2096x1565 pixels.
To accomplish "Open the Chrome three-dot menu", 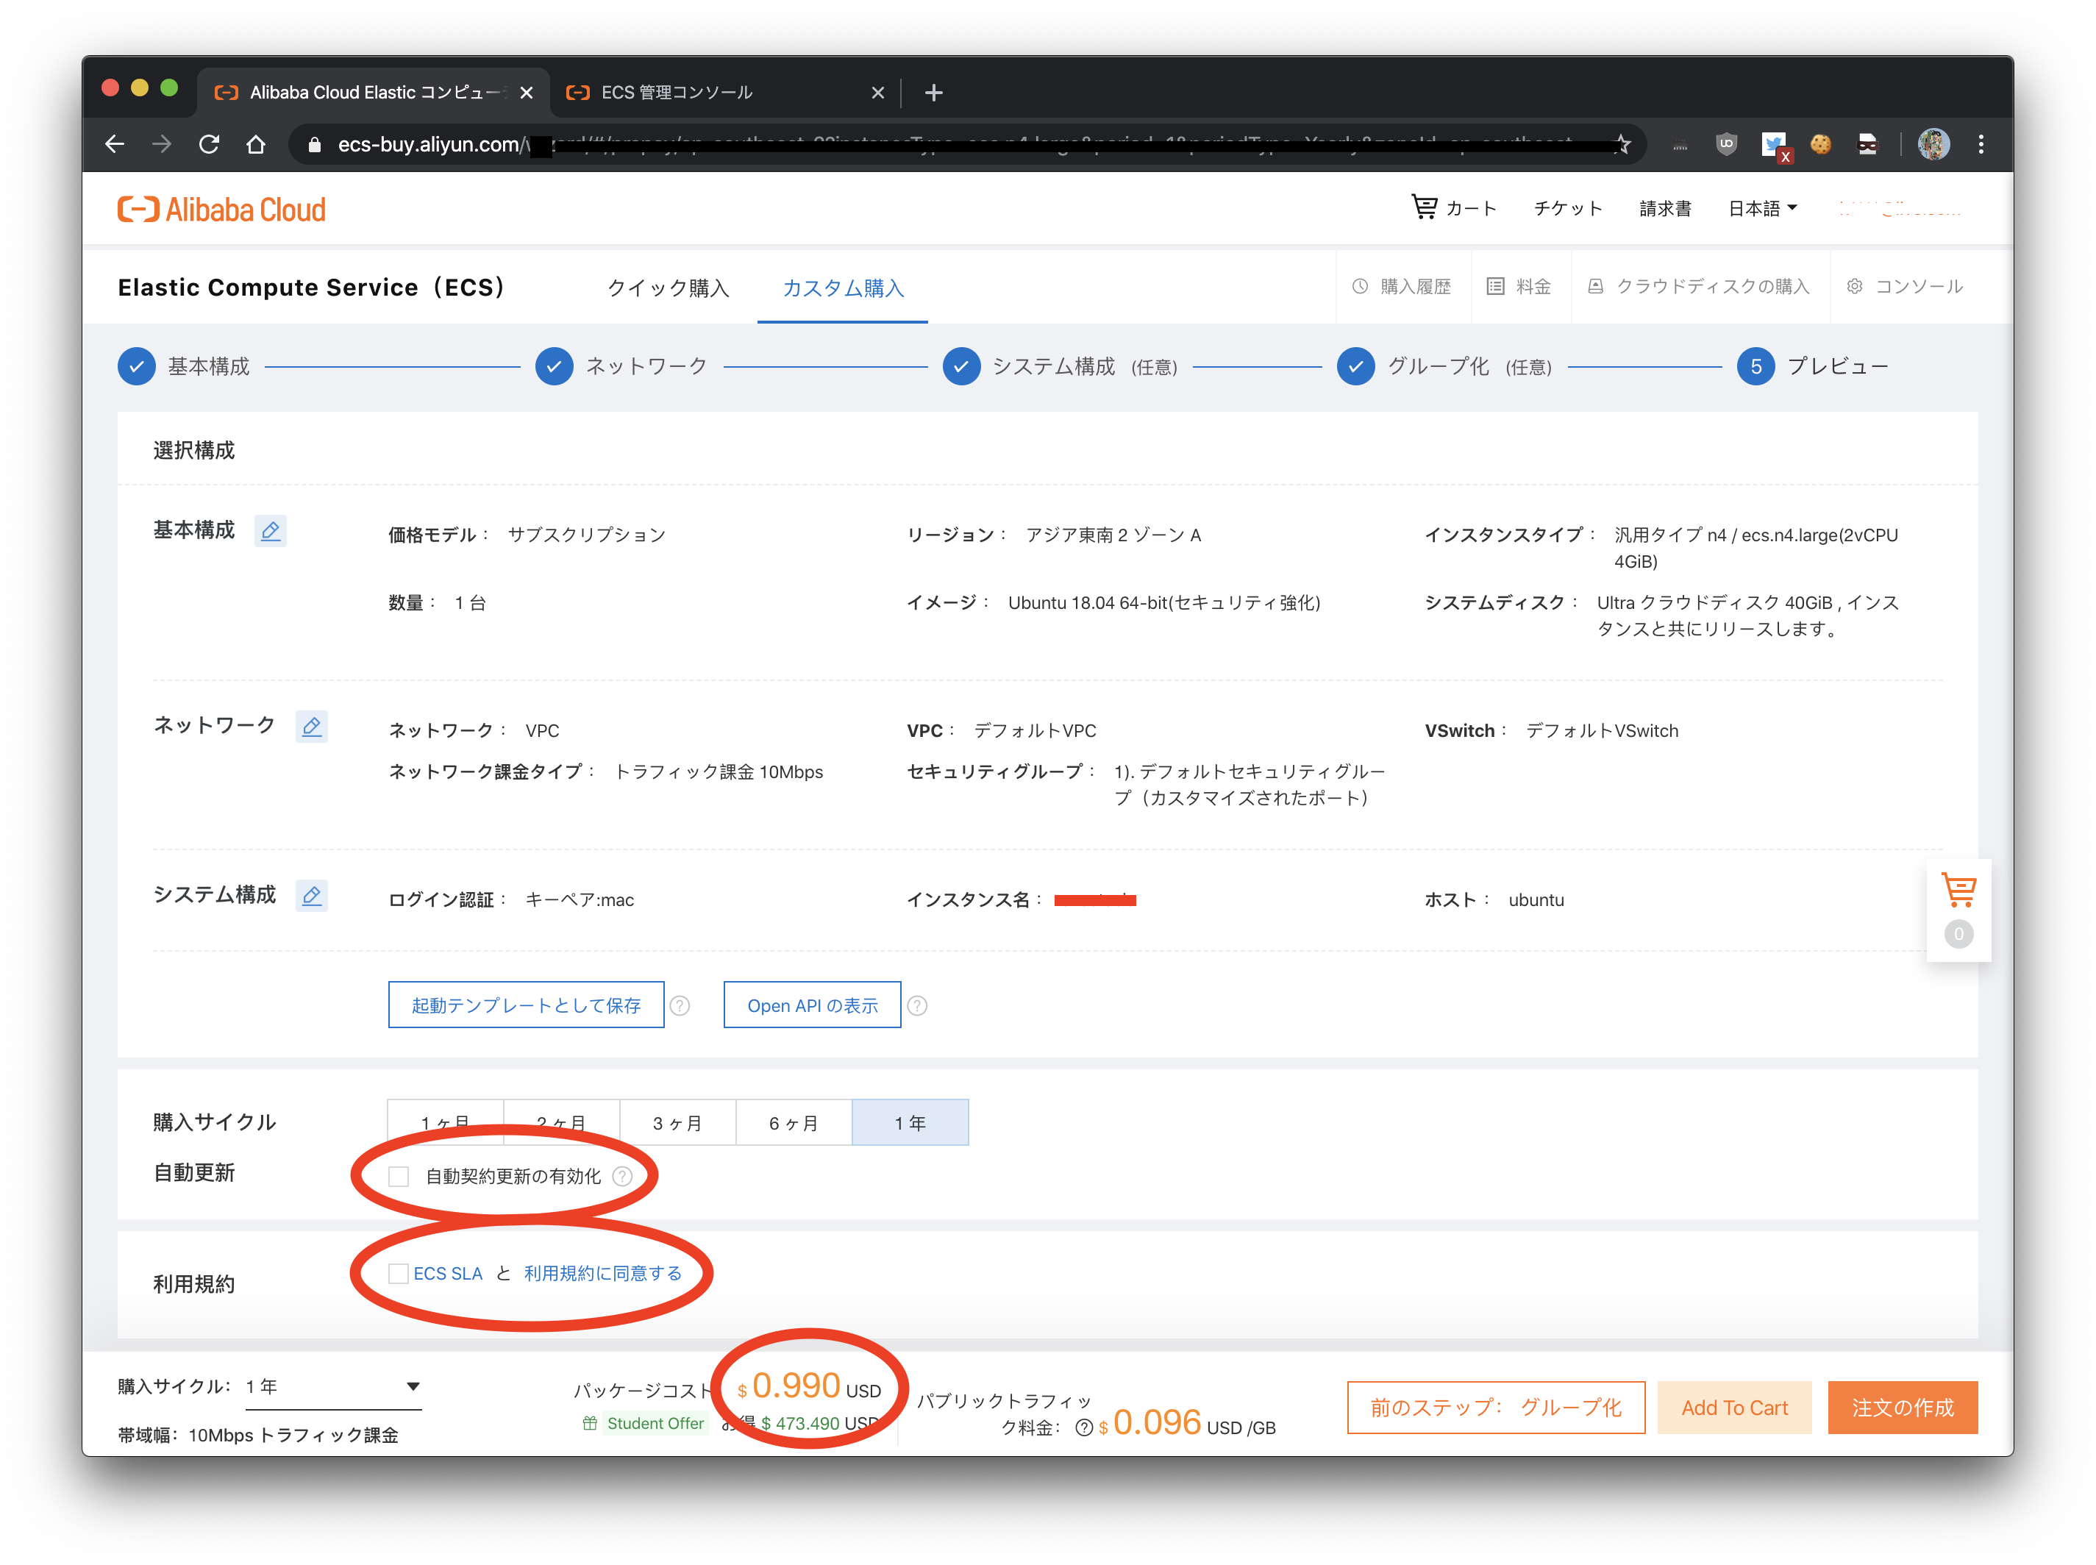I will [x=1981, y=144].
